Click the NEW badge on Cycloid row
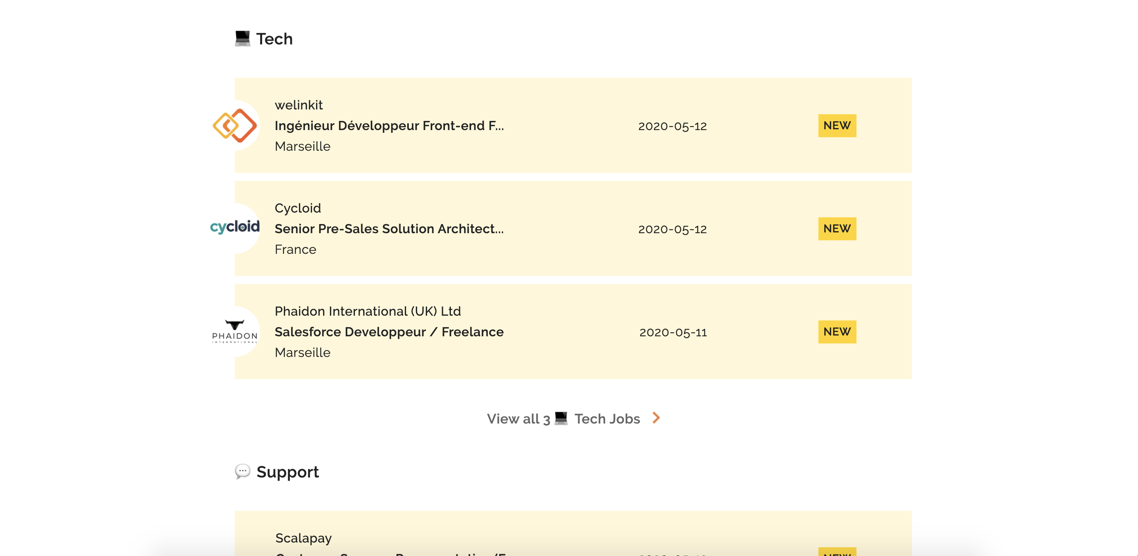This screenshot has height=556, width=1138. [837, 228]
